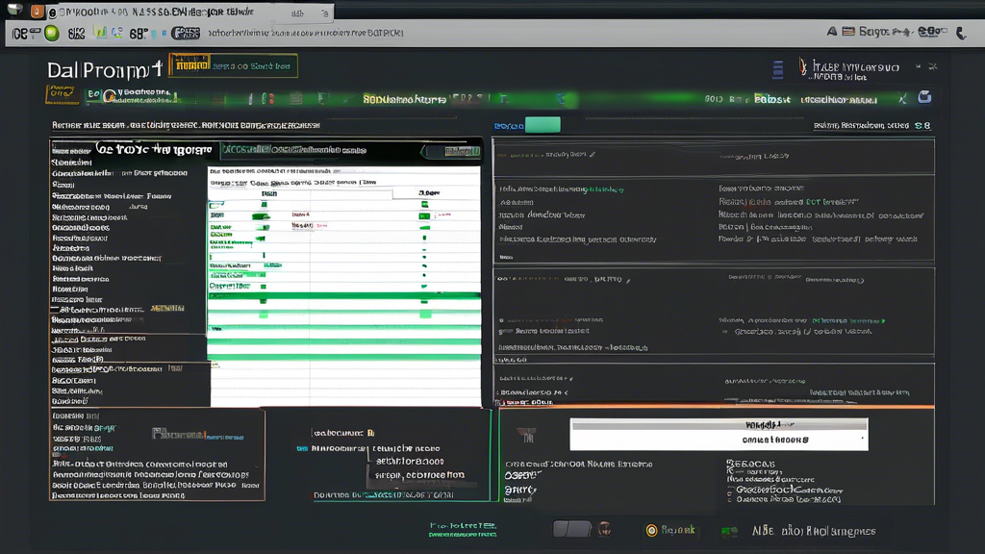Viewport: 985px width, 554px height.
Task: Click the green pill button in left panel header
Action: (452, 151)
